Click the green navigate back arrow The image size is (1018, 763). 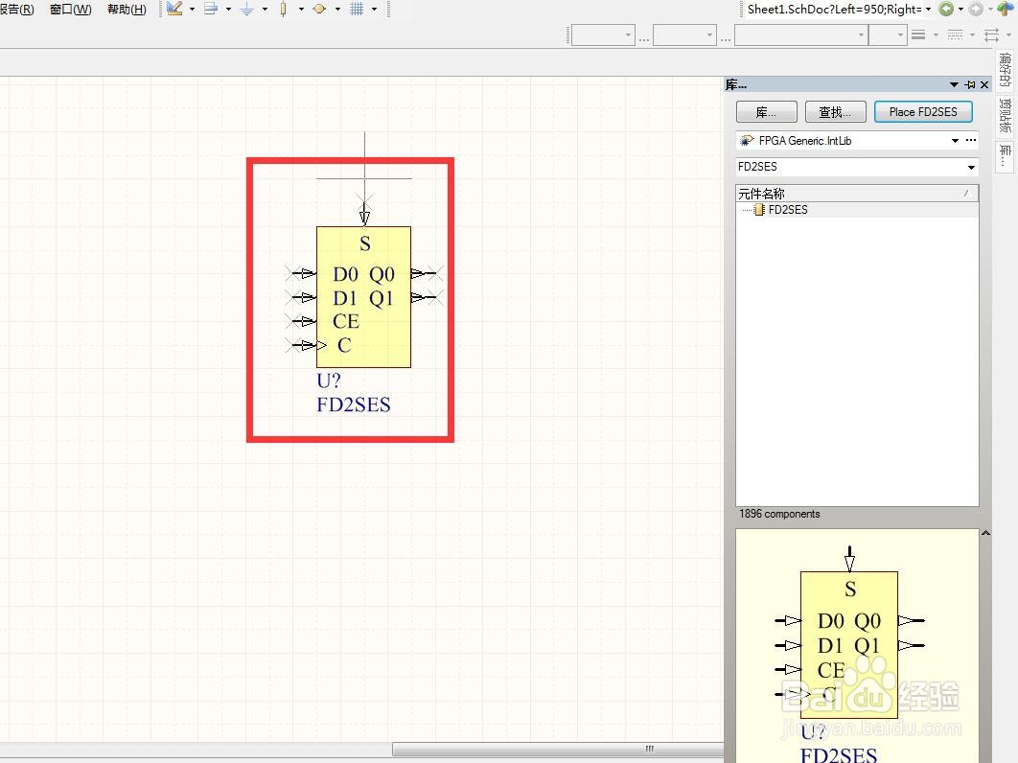pyautogui.click(x=946, y=9)
